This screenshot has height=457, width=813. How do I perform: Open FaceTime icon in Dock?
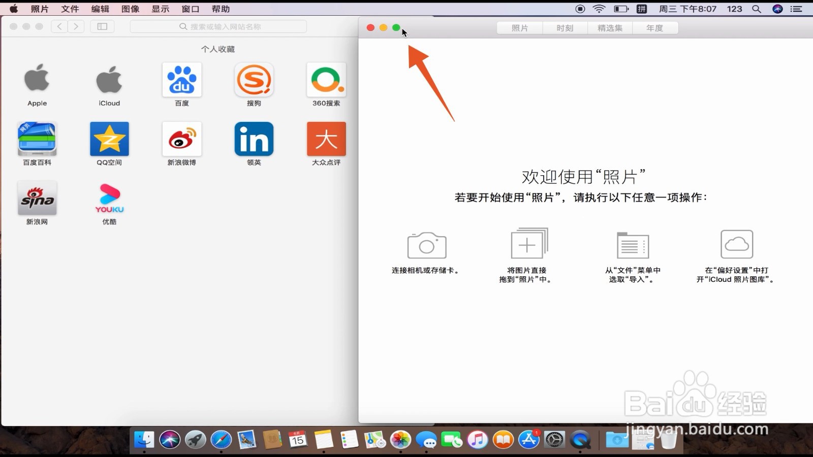pos(452,439)
